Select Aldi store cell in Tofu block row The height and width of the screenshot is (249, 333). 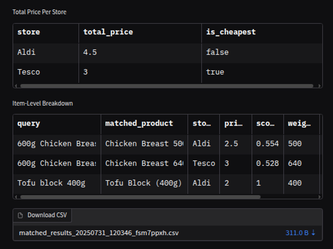(204, 183)
